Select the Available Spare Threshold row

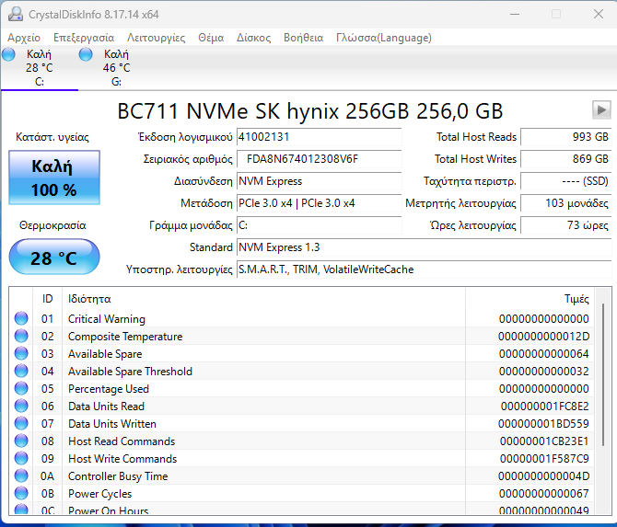click(x=302, y=372)
